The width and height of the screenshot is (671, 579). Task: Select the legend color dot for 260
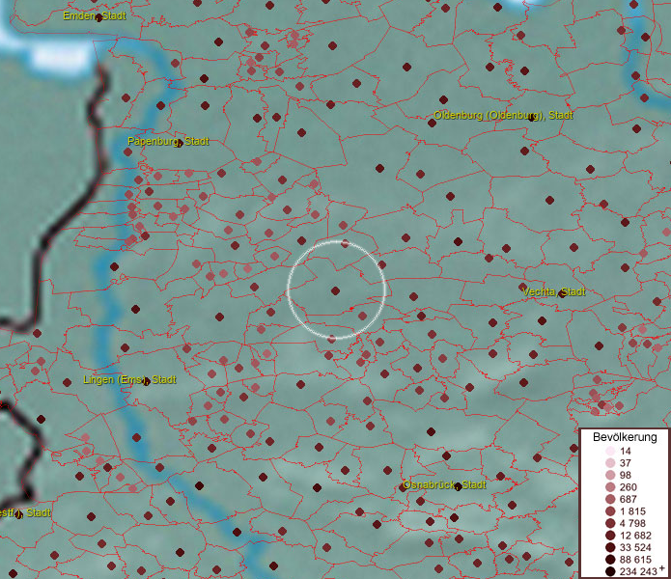point(610,487)
